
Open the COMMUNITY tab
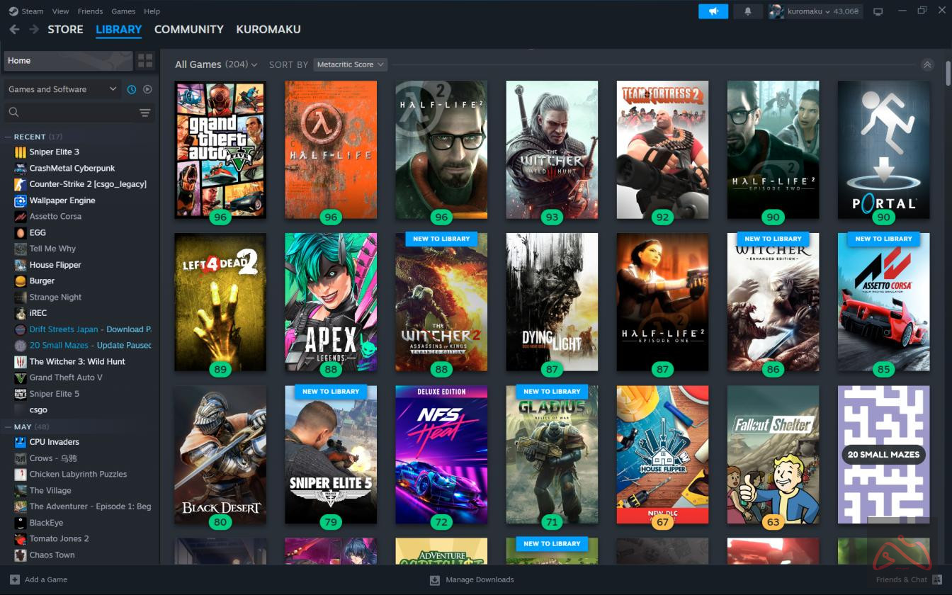(188, 29)
